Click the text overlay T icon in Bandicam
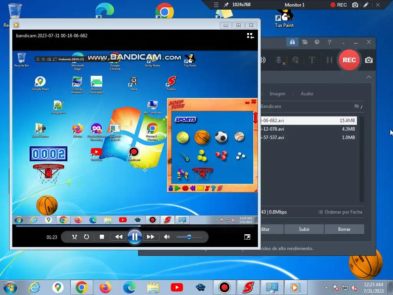The image size is (393, 295). (x=312, y=60)
